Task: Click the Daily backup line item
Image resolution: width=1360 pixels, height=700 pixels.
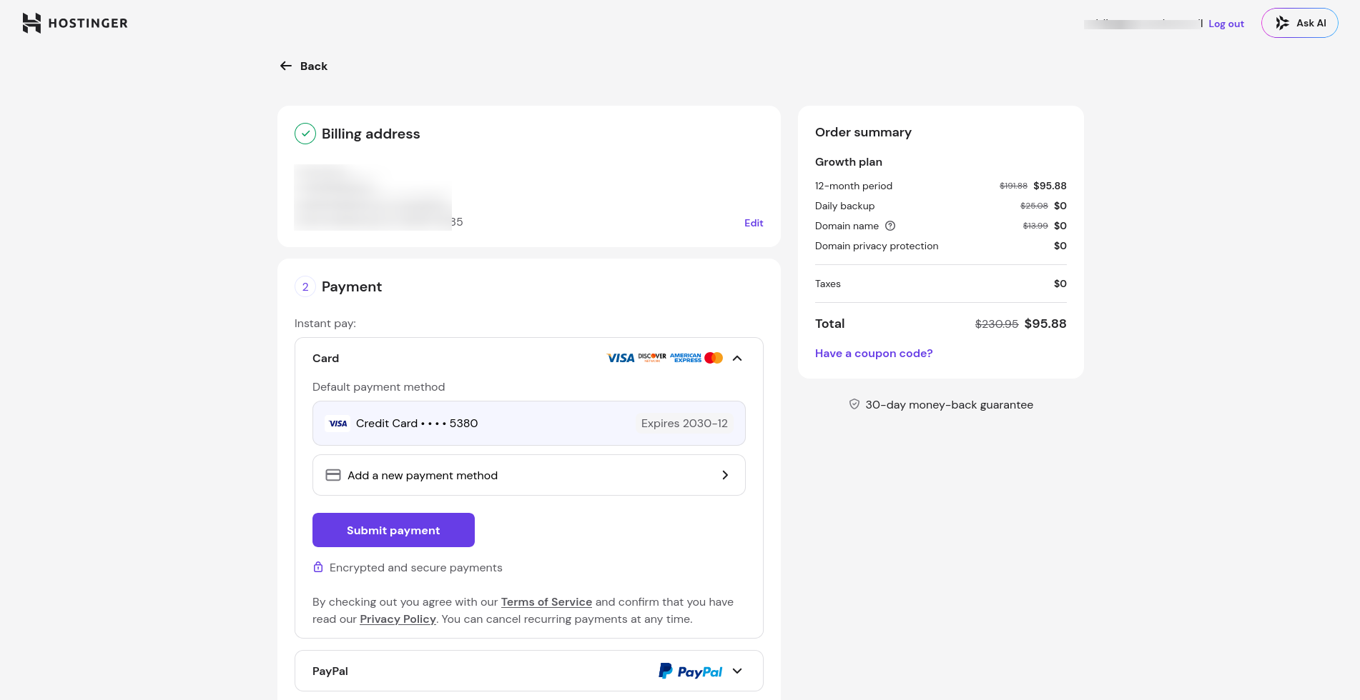Action: pos(941,206)
